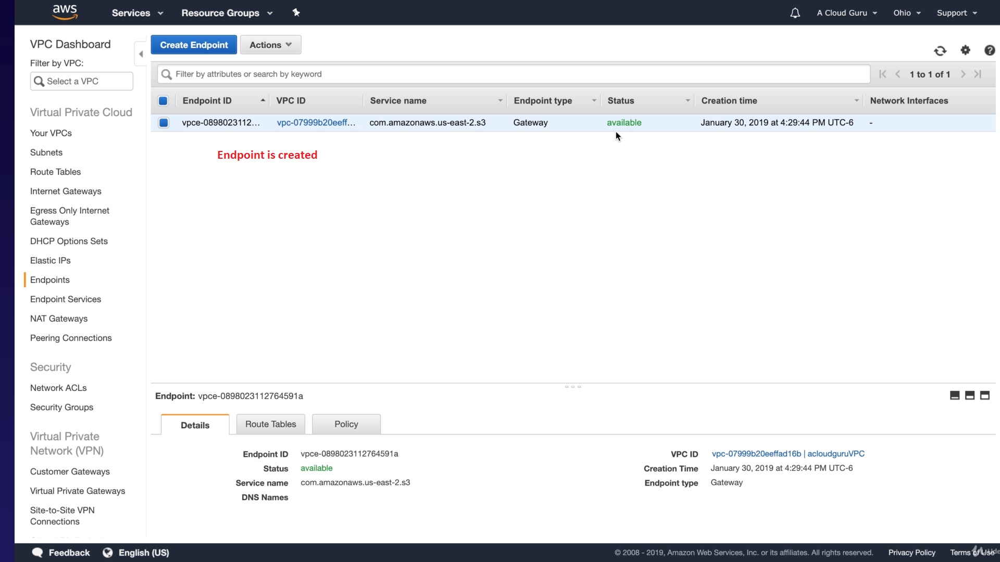This screenshot has width=1000, height=562.
Task: Open the Services dropdown menu
Action: (x=137, y=13)
